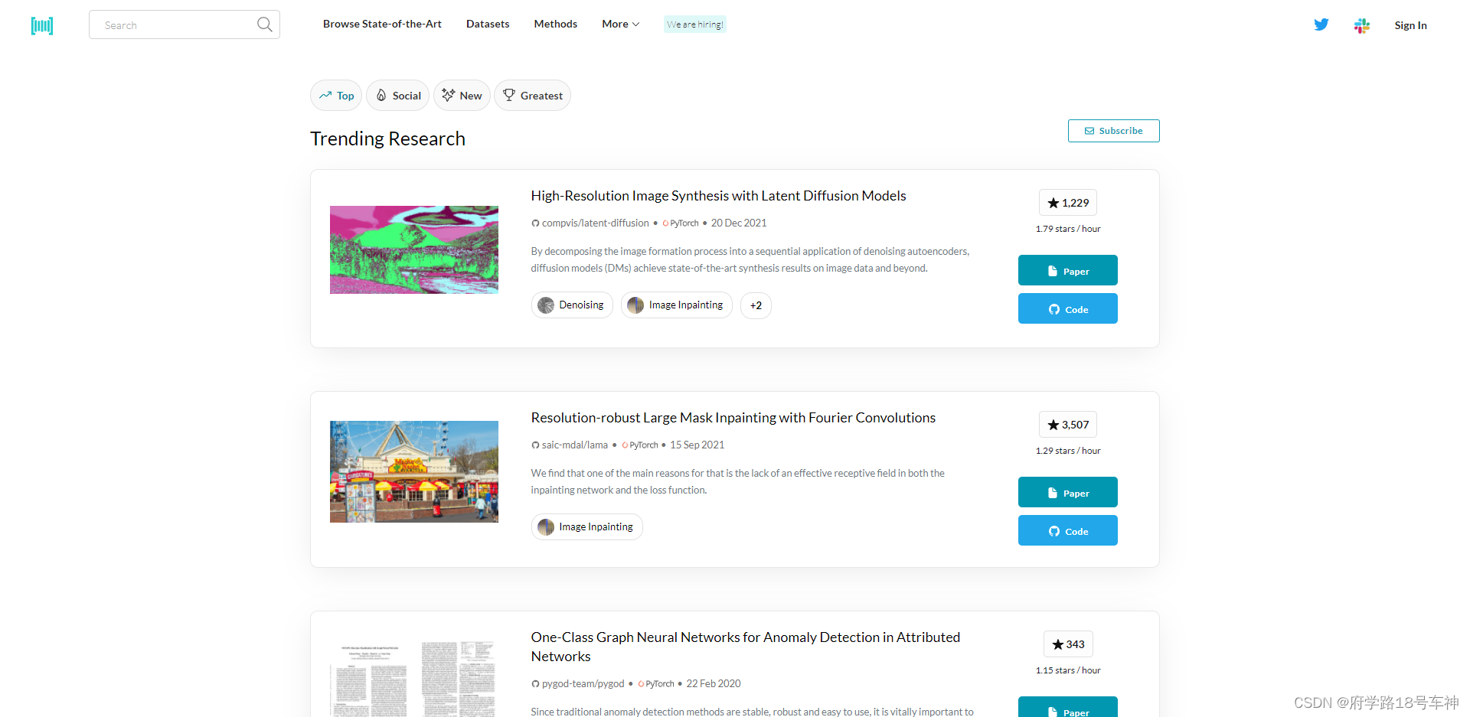Switch to the Social tab
Image resolution: width=1470 pixels, height=717 pixels.
398,96
